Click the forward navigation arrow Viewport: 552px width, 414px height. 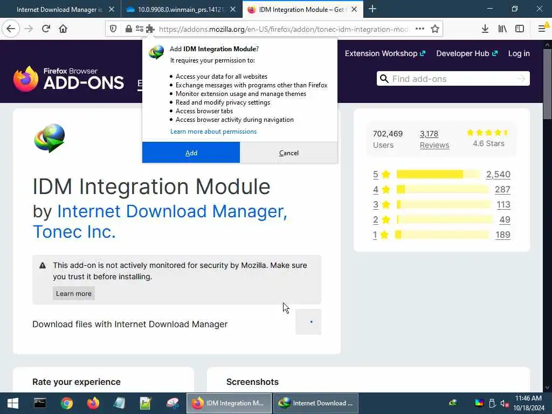pyautogui.click(x=29, y=29)
